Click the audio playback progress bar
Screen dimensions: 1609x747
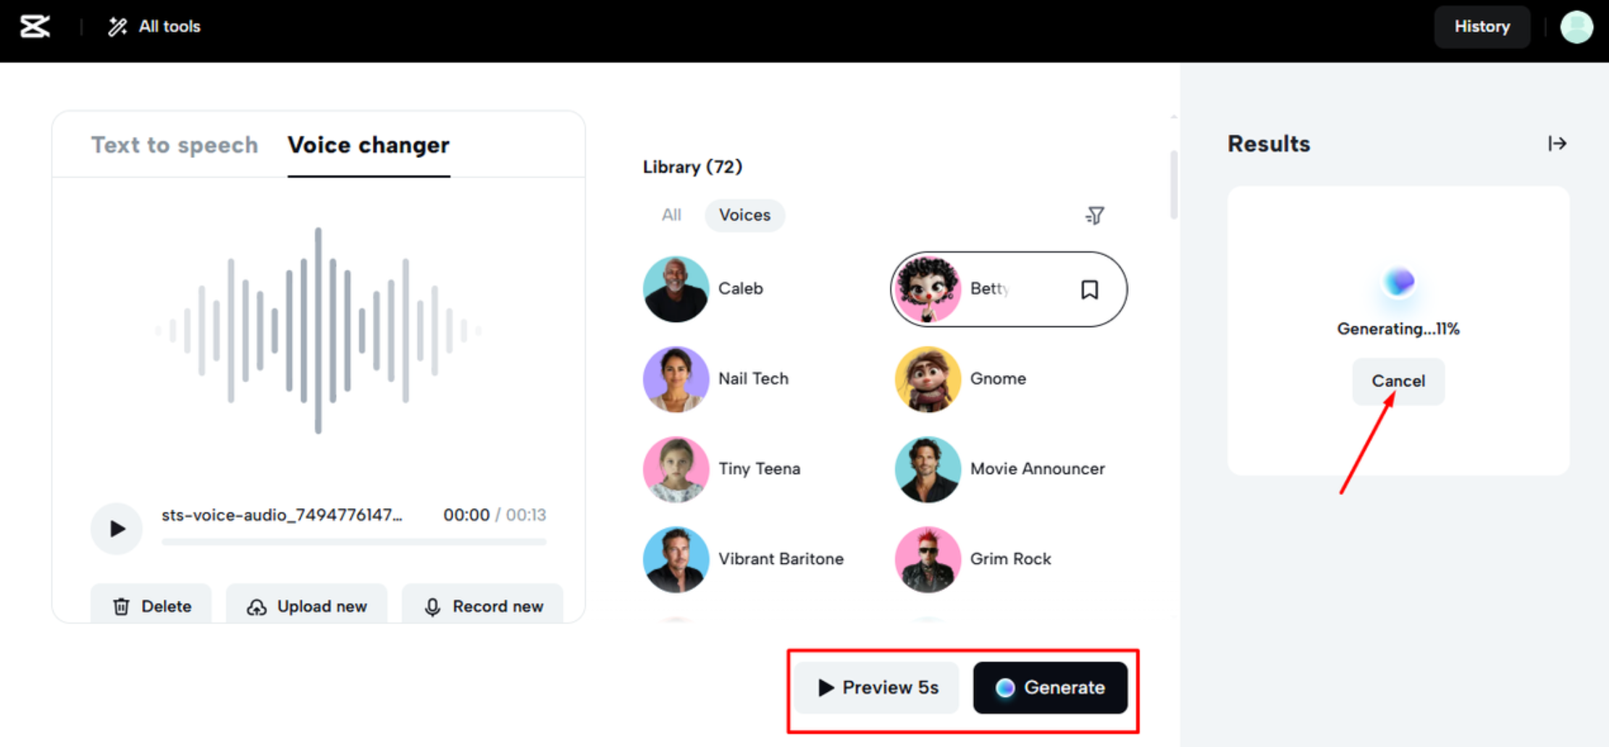(x=353, y=541)
